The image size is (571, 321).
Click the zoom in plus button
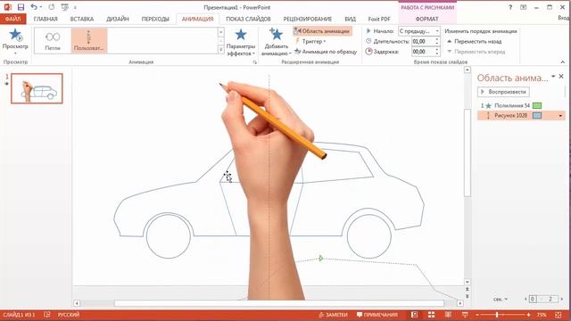tap(528, 315)
